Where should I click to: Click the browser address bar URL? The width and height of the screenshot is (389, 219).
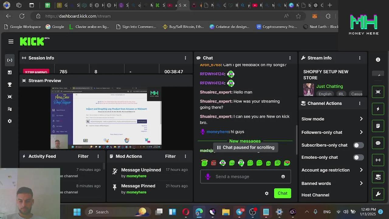[x=78, y=16]
